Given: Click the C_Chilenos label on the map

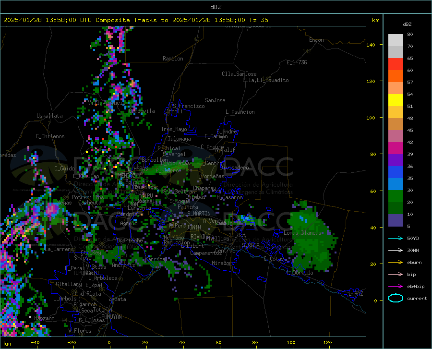Looking at the screenshot, I should pos(50,136).
